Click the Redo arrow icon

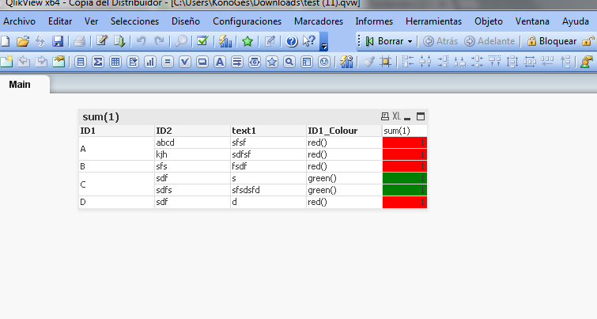[159, 41]
